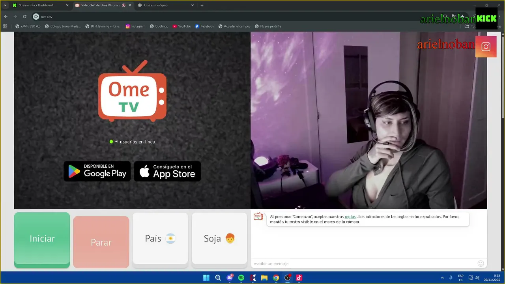Open the Facebook bookmark
The image size is (505, 284).
pyautogui.click(x=204, y=26)
